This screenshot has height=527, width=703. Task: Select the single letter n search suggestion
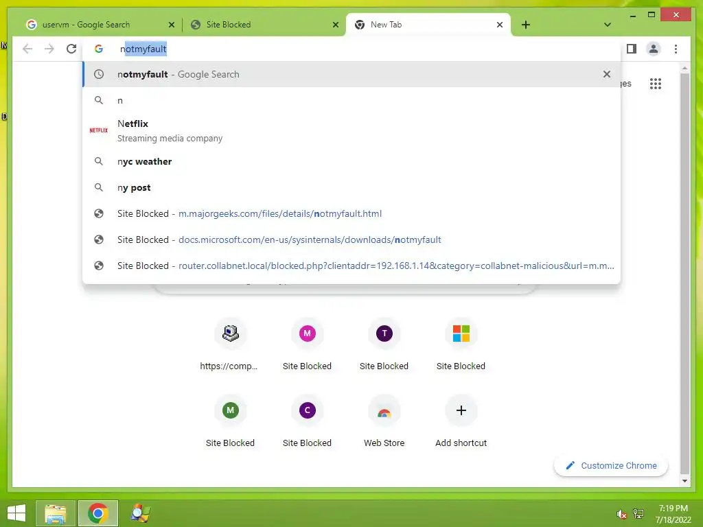351,100
